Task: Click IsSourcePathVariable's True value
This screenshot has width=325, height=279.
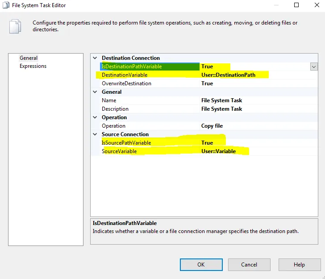Action: [207, 143]
